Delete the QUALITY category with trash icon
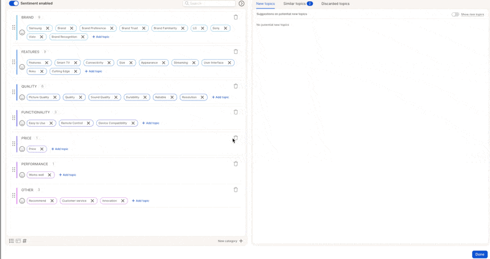Image resolution: width=490 pixels, height=259 pixels. coord(236,86)
